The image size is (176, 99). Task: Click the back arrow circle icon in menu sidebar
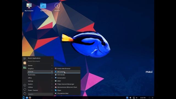[25, 85]
